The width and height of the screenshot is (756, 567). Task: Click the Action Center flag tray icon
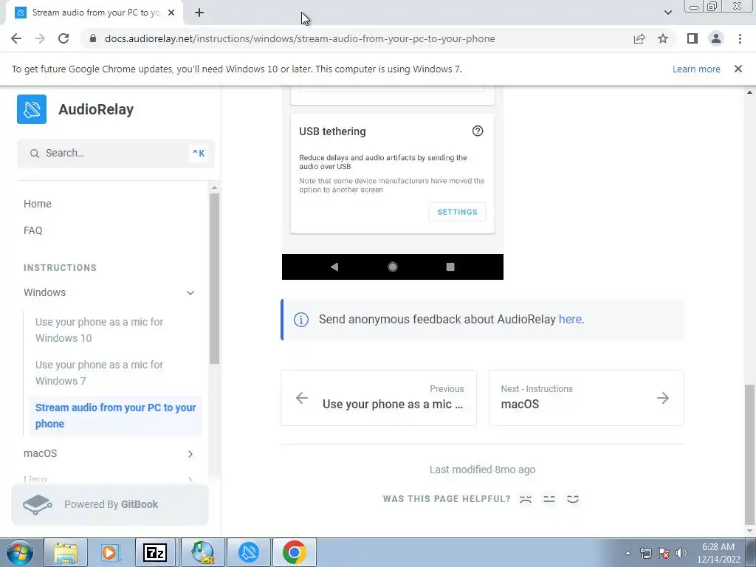(664, 553)
